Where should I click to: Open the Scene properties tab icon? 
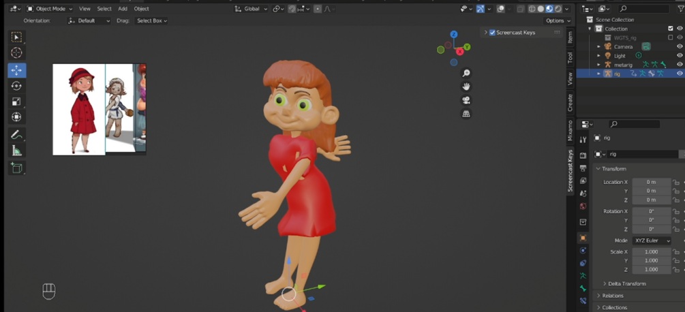click(583, 193)
